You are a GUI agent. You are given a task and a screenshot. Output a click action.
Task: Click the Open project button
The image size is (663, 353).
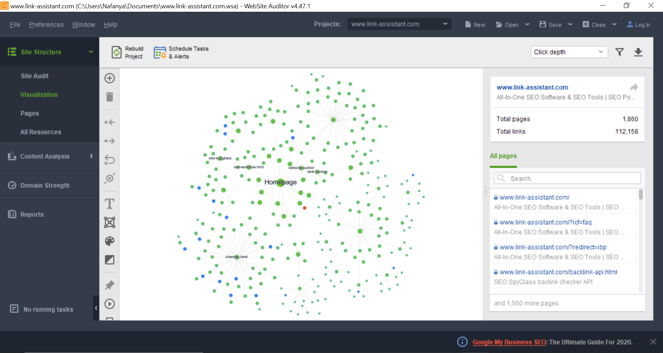click(x=507, y=25)
